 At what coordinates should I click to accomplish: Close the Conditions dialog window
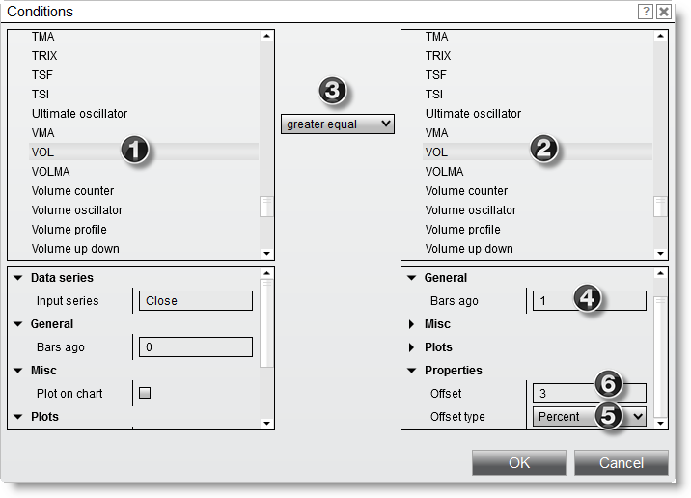[664, 12]
